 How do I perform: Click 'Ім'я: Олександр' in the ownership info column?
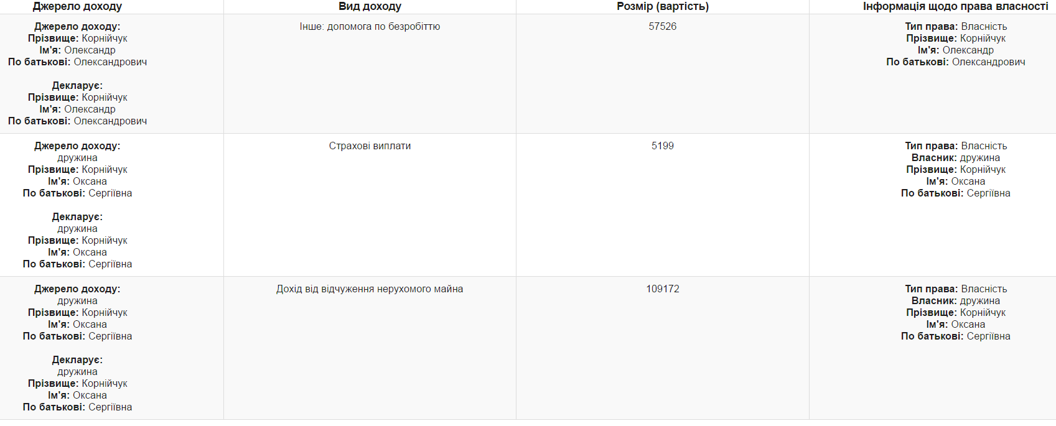(955, 50)
